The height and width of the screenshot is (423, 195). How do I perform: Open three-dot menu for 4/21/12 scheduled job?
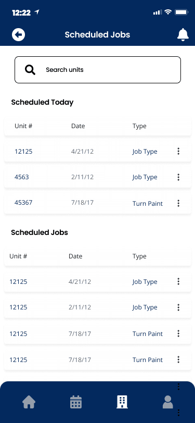coord(178,282)
